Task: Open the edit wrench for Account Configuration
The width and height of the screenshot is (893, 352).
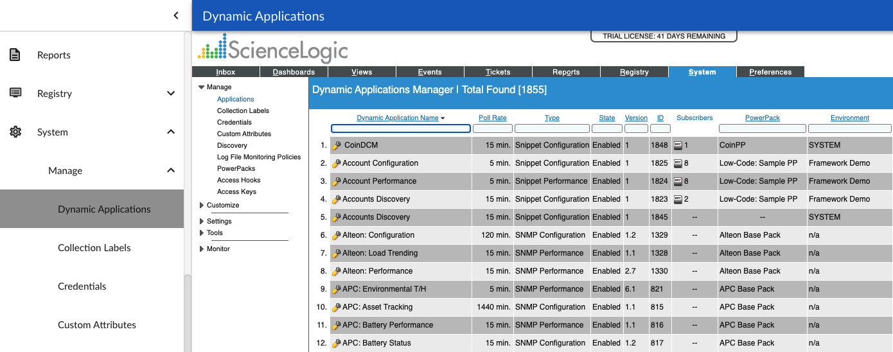Action: (336, 164)
